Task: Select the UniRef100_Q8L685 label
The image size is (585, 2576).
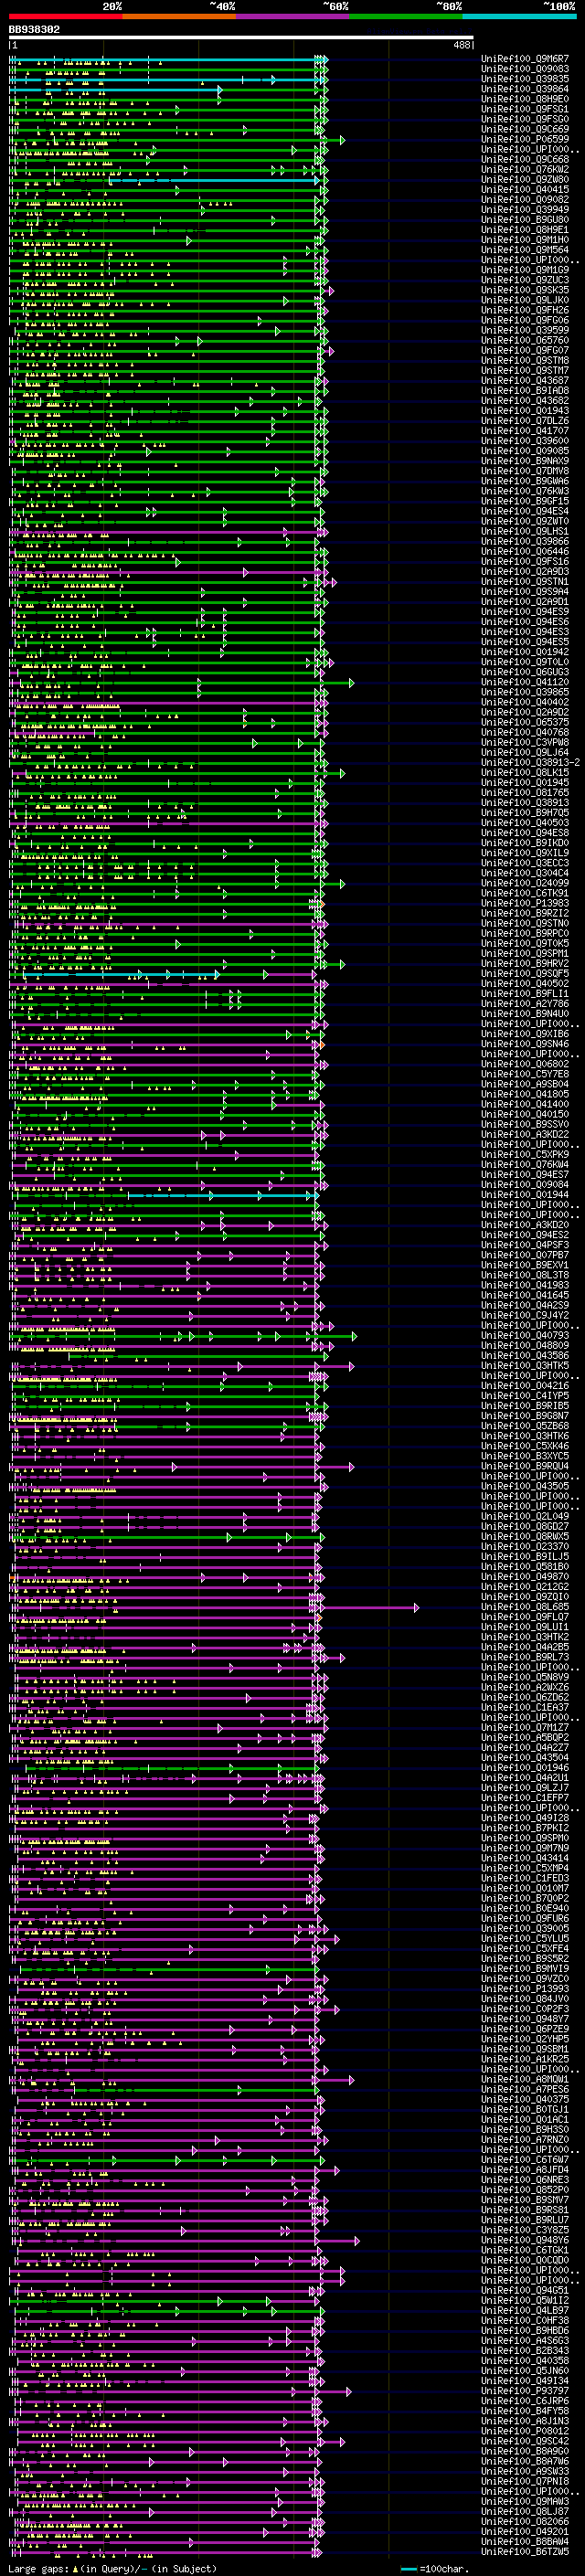Action: pyautogui.click(x=525, y=1608)
